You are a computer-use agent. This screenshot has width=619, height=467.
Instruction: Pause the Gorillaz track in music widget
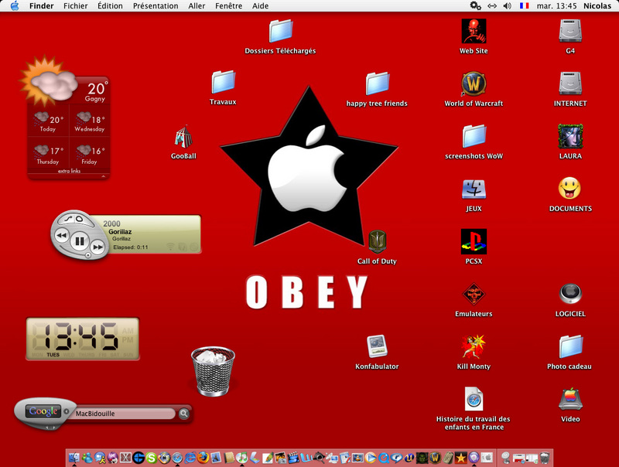[x=80, y=240]
